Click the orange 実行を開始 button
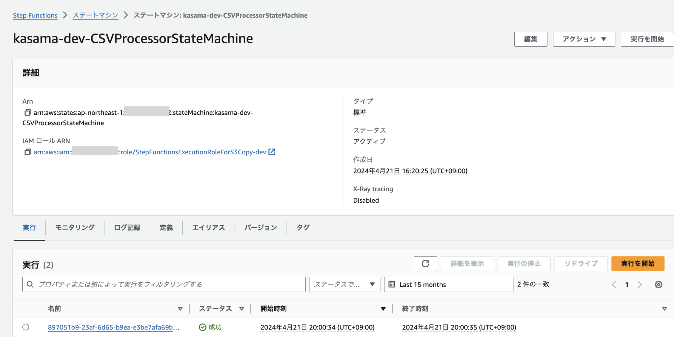Screen dimensions: 674x337 tap(637, 263)
